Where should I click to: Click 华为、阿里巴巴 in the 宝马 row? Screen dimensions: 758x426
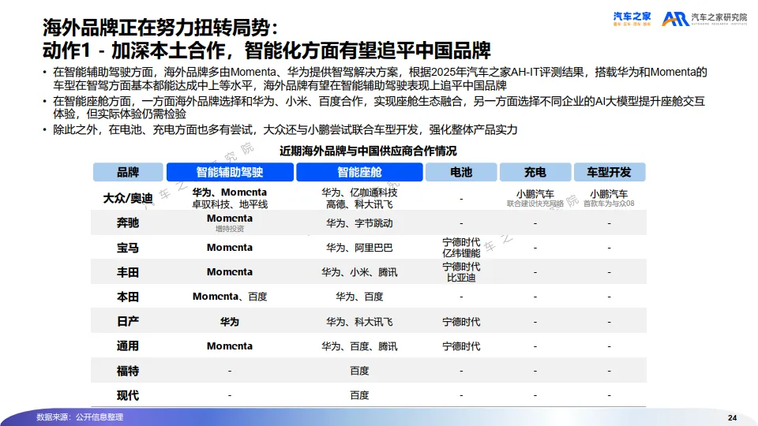[359, 248]
